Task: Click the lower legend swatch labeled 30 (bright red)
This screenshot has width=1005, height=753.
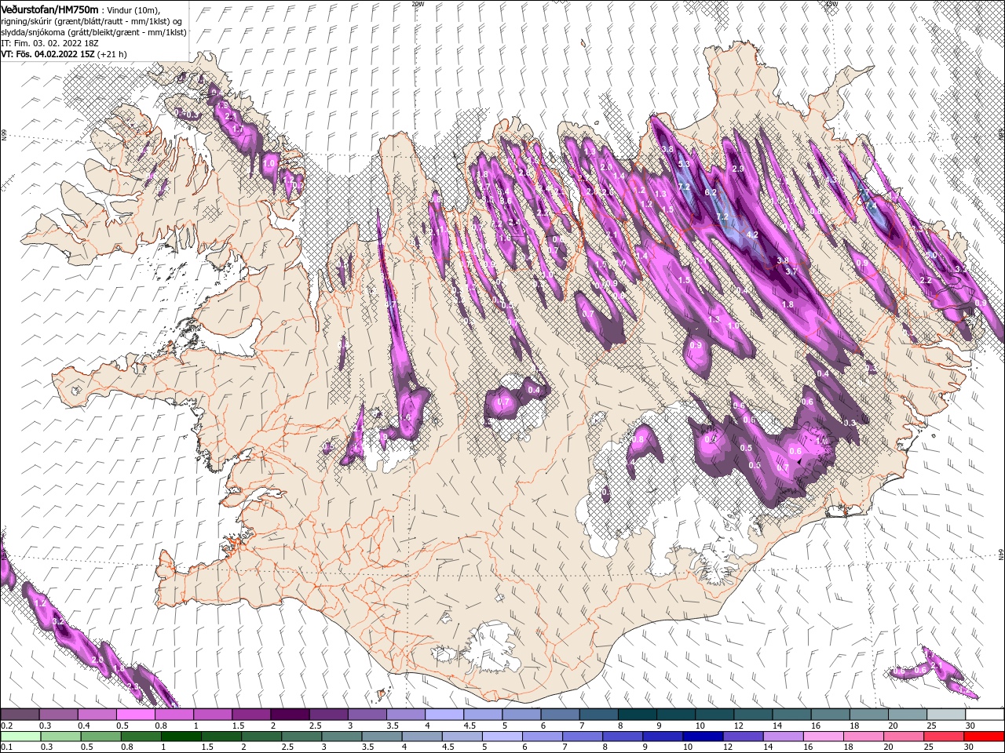Action: coord(984,737)
